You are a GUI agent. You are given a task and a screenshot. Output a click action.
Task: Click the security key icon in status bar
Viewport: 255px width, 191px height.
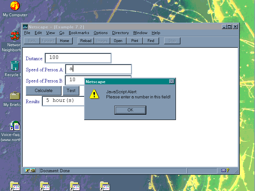click(30, 171)
